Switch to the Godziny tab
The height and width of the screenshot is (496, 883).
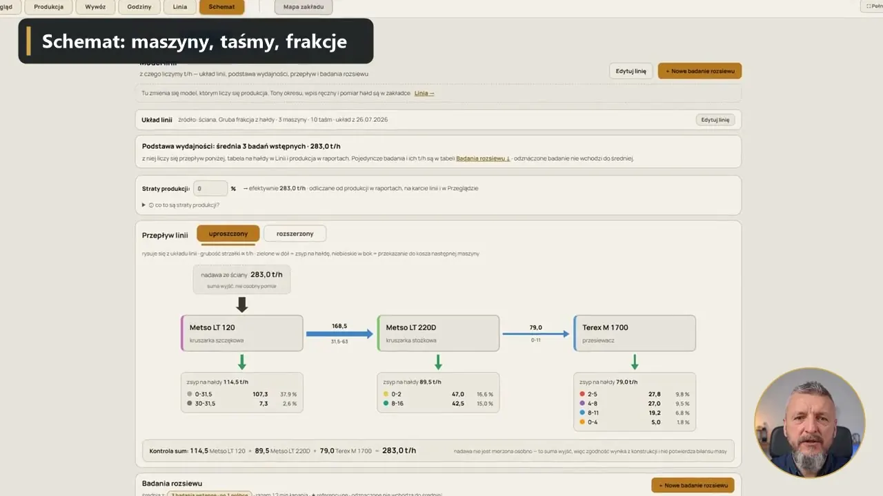pos(139,7)
